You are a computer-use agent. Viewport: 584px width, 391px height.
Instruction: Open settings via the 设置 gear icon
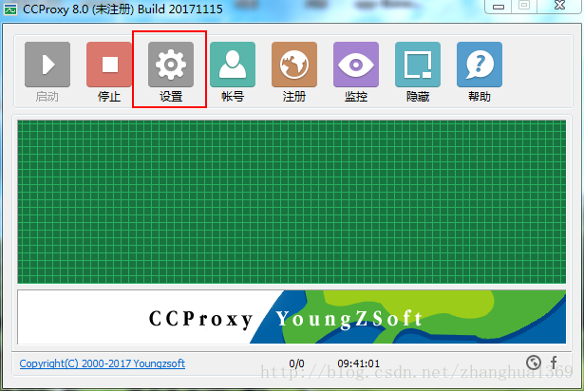click(171, 65)
